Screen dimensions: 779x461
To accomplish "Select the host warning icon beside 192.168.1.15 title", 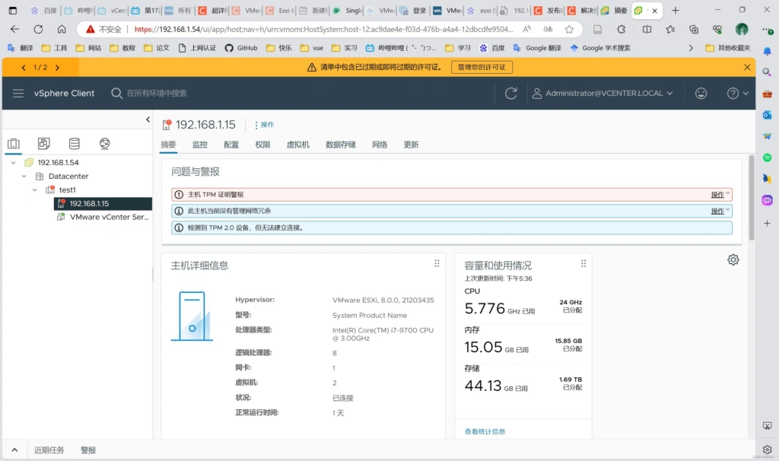I will click(x=167, y=125).
